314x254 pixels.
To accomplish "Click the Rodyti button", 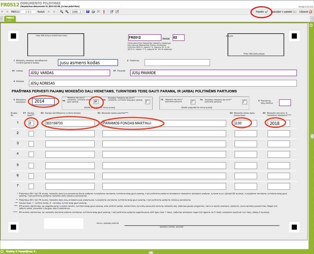I will 41,12.
